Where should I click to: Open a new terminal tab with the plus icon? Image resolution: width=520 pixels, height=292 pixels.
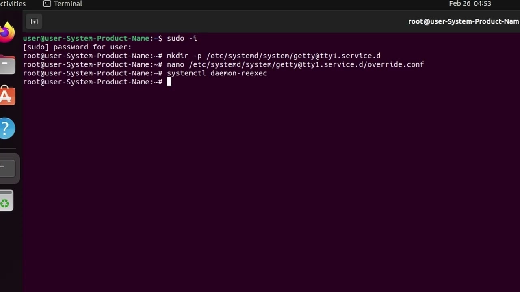click(34, 21)
